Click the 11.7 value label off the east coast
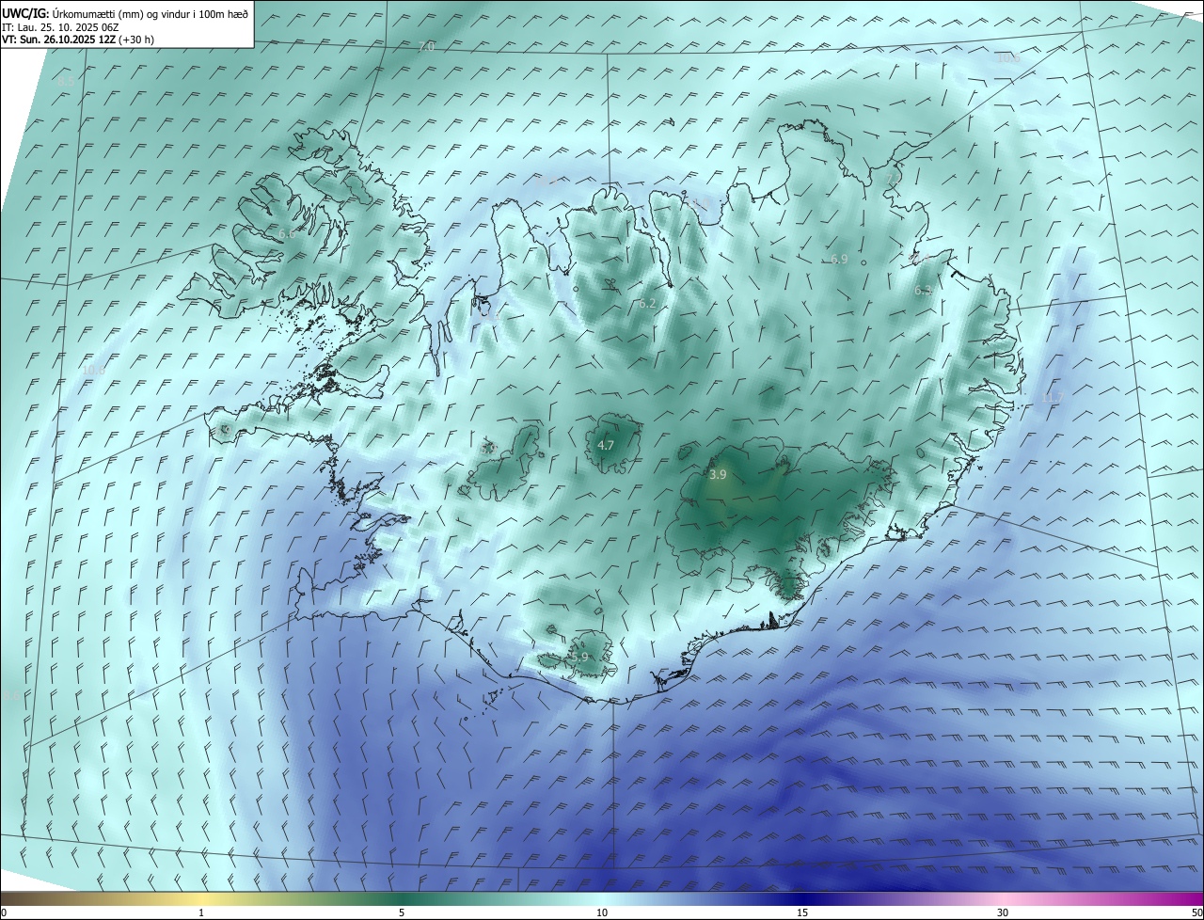Screen dimensions: 1204x920 point(1051,398)
